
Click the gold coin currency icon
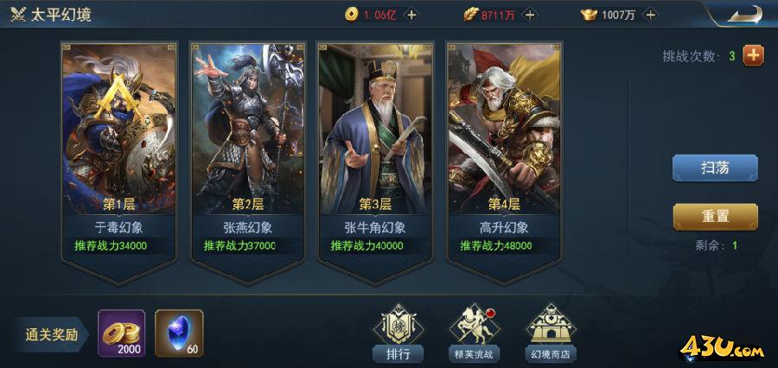click(x=351, y=15)
